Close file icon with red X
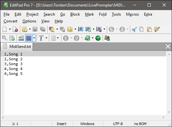172x127 pixels. tap(15, 29)
